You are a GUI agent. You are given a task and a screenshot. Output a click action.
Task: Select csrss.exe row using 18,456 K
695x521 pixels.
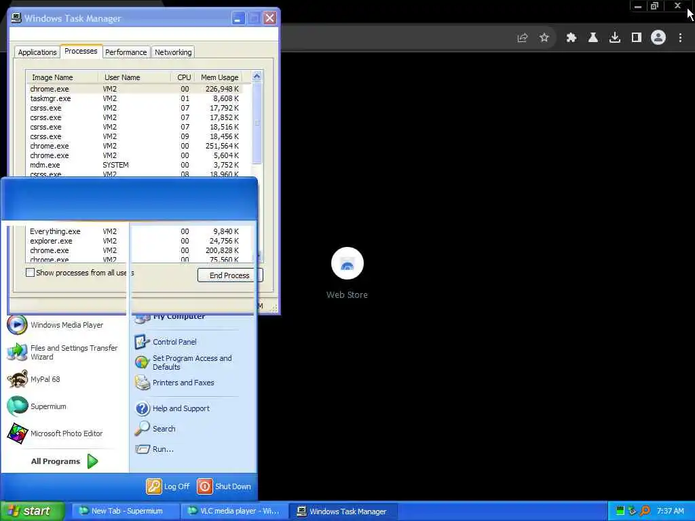(135, 136)
